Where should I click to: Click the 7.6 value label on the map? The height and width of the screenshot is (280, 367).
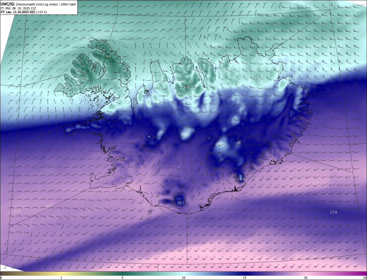tap(257, 79)
